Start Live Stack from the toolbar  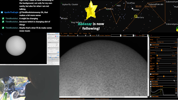coord(101,36)
